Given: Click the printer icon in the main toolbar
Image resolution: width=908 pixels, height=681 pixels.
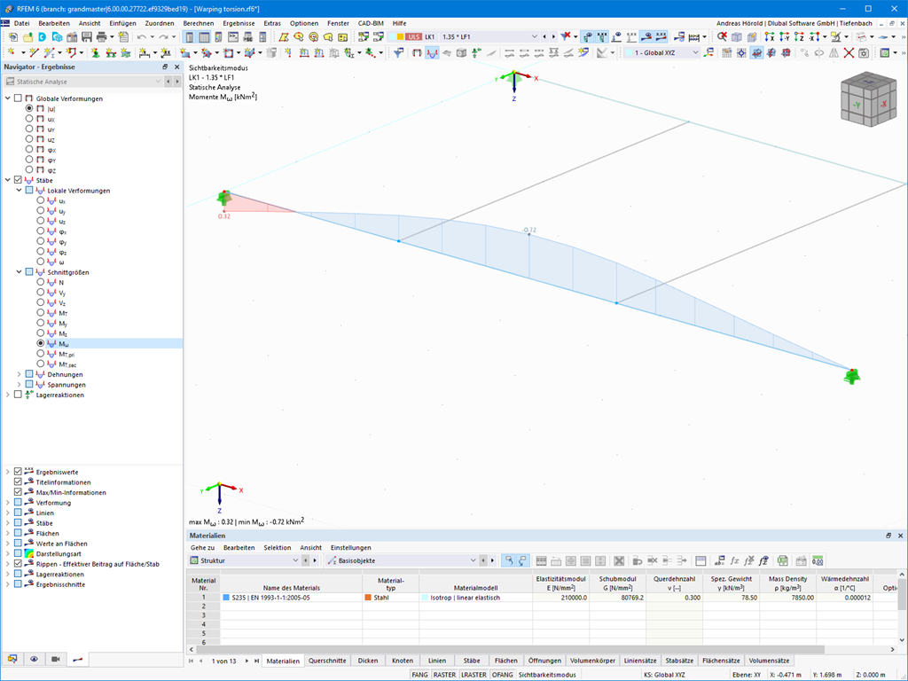Looking at the screenshot, I should (x=103, y=38).
